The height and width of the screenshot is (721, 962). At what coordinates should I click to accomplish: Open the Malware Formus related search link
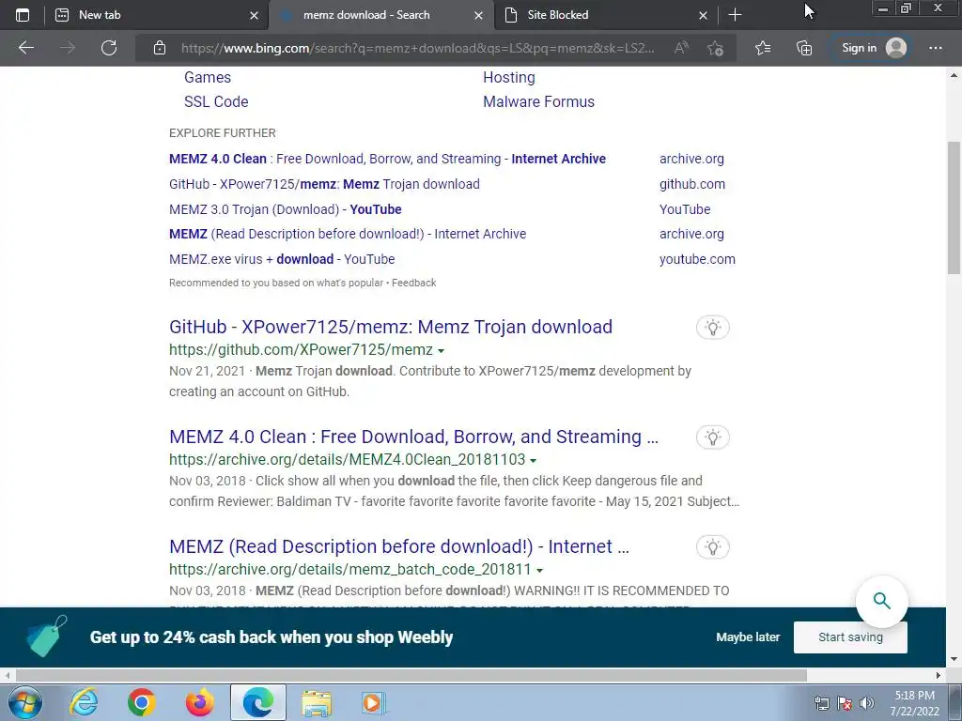click(x=538, y=101)
